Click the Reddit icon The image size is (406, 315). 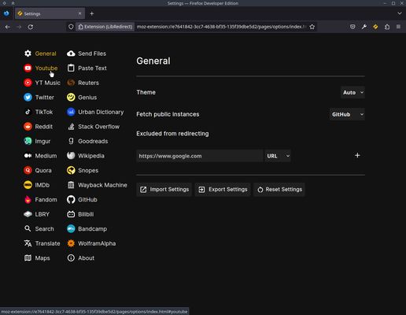click(x=28, y=127)
